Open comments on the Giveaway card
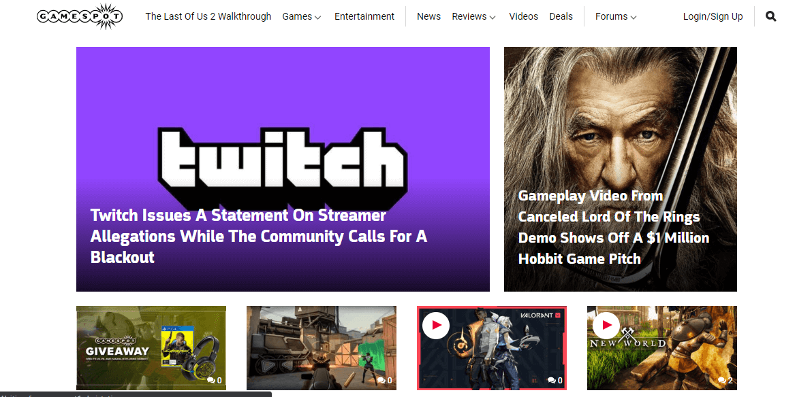This screenshot has width=812, height=397. [215, 381]
